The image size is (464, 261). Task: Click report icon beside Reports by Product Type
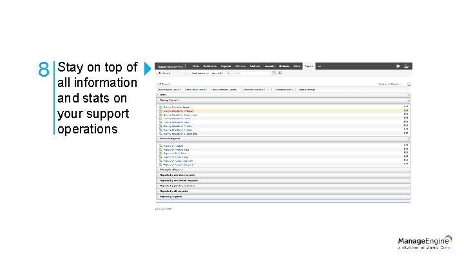pyautogui.click(x=160, y=150)
